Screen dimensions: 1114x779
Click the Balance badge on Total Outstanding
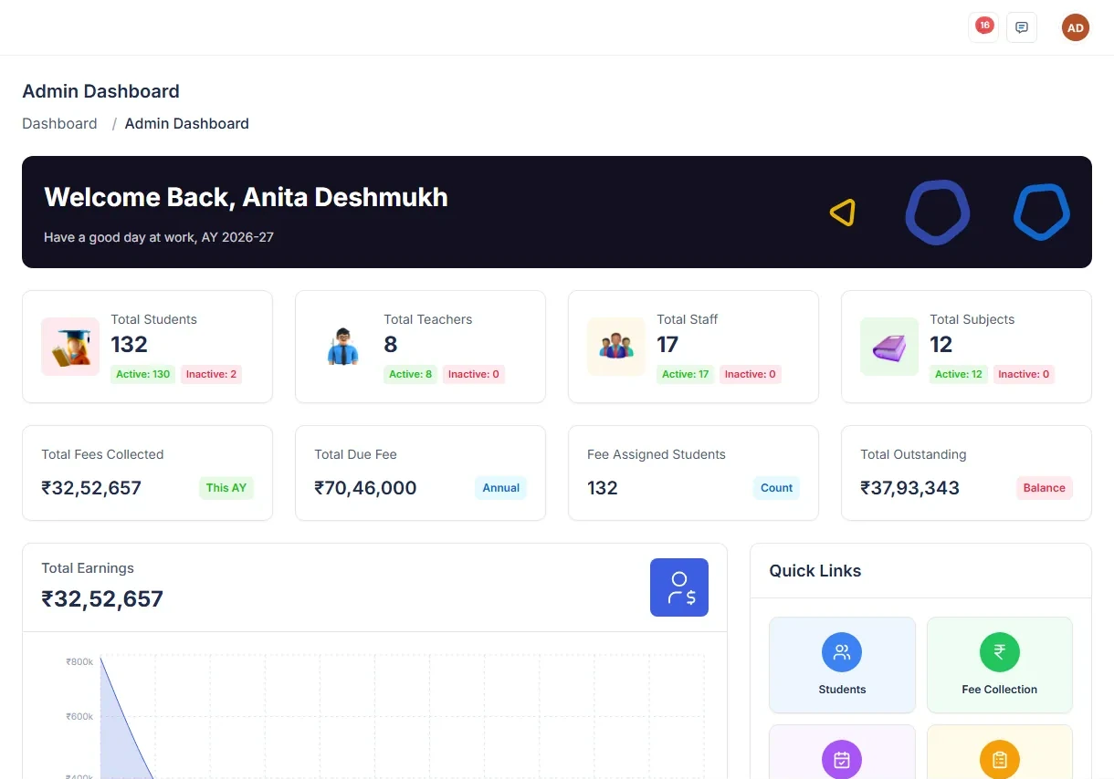point(1045,488)
